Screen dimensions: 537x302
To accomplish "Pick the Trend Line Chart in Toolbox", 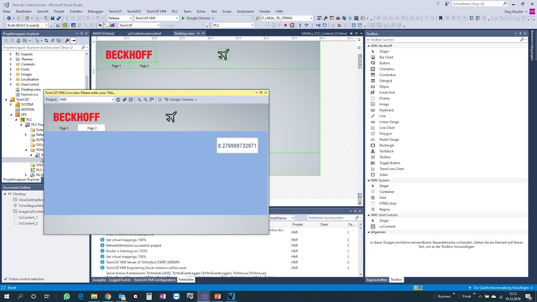I will pyautogui.click(x=391, y=169).
